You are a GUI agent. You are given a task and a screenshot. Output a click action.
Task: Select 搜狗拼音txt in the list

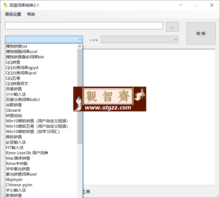pyautogui.click(x=41, y=46)
